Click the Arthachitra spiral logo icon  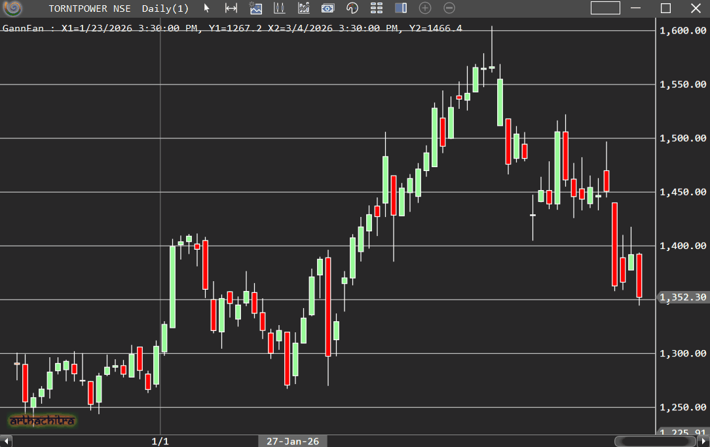click(x=12, y=9)
